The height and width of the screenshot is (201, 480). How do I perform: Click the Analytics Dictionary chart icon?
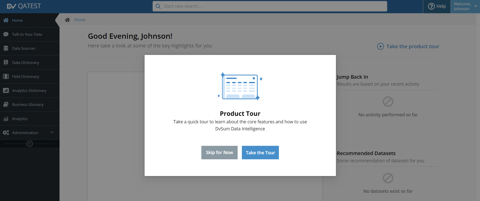[6, 90]
